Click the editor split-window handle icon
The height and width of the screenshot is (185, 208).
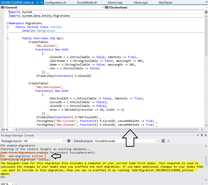pos(206,12)
